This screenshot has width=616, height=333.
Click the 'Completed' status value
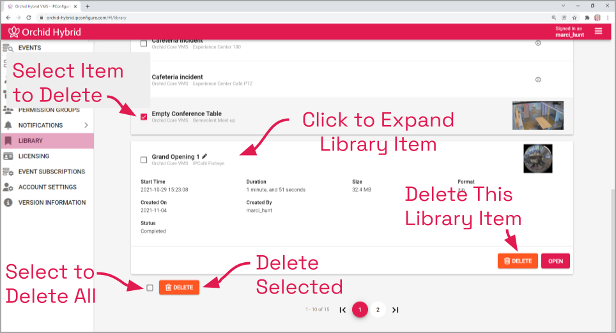pos(153,231)
